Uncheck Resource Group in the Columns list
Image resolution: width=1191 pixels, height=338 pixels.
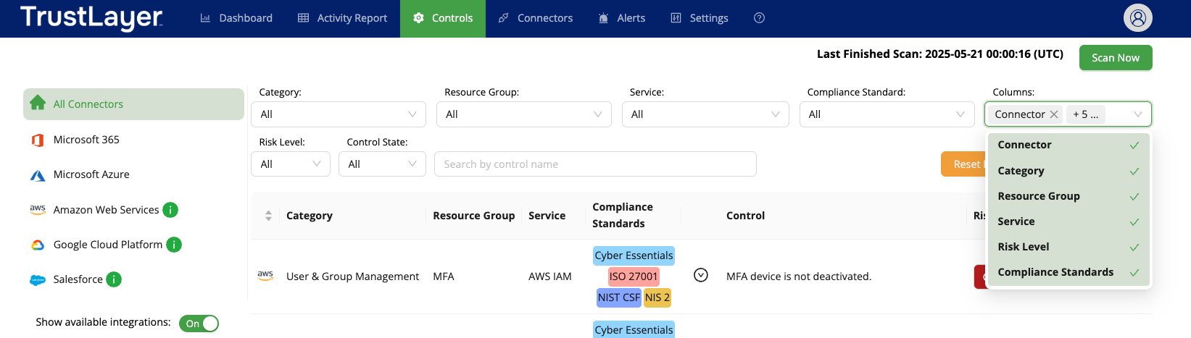tap(1068, 196)
